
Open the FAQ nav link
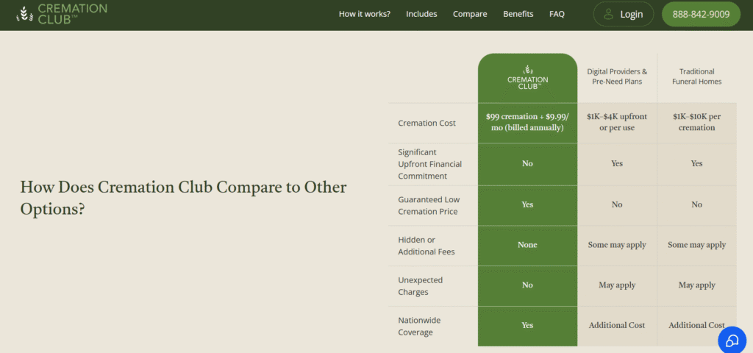click(x=557, y=14)
